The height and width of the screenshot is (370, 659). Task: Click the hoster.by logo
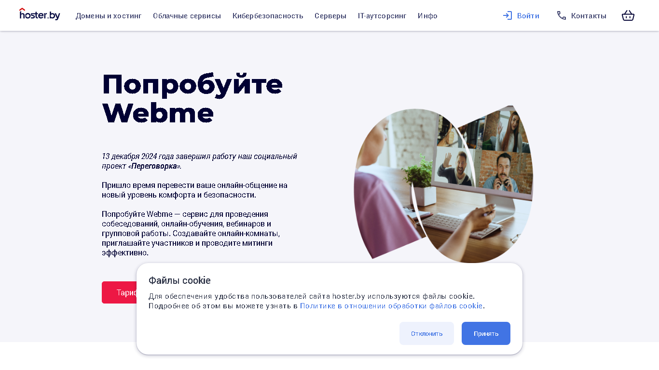(40, 14)
